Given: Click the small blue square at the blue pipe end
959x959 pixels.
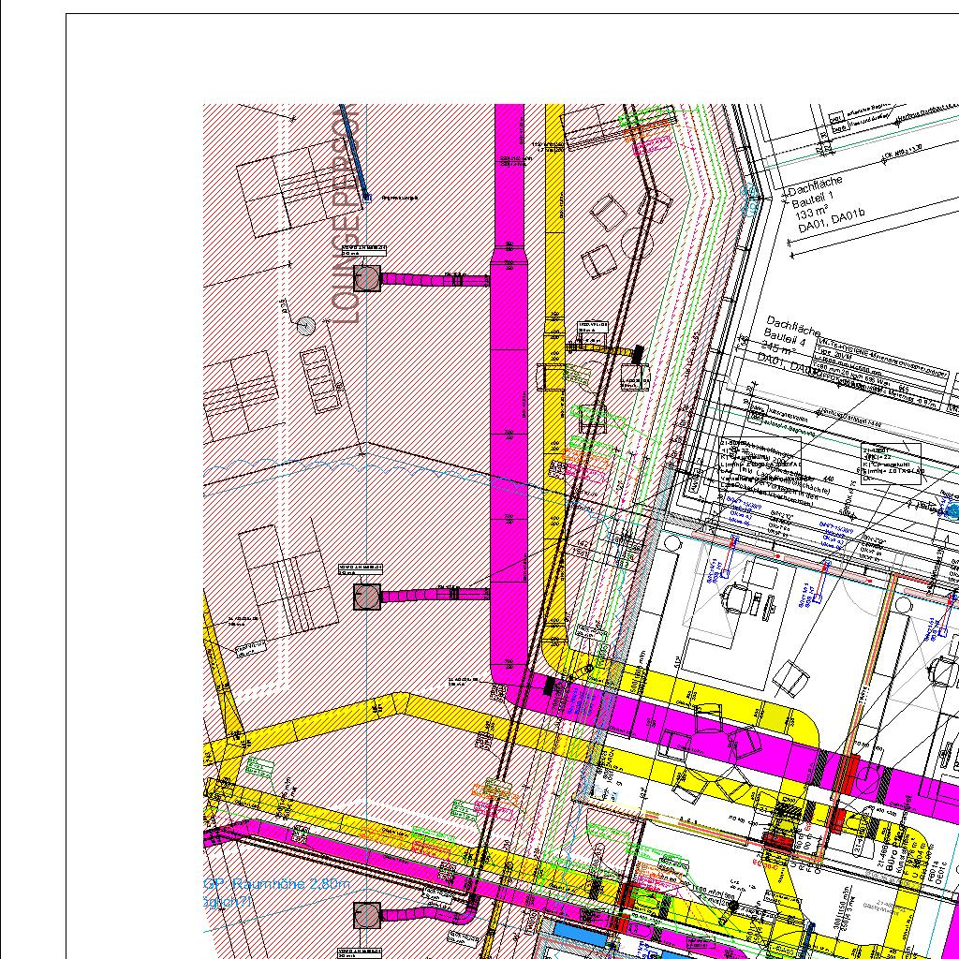Looking at the screenshot, I should pos(367,198).
